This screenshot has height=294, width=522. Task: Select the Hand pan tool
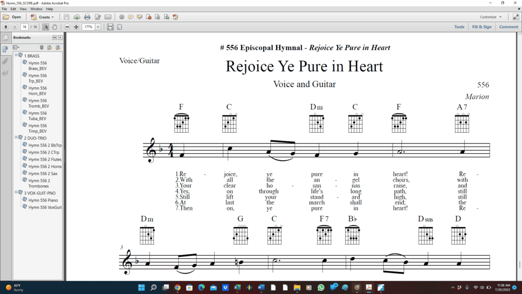tap(55, 27)
